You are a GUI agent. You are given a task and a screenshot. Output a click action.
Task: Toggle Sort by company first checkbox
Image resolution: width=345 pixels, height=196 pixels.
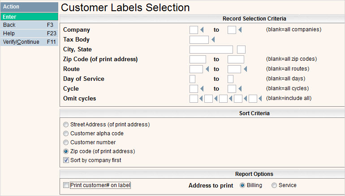pyautogui.click(x=66, y=160)
